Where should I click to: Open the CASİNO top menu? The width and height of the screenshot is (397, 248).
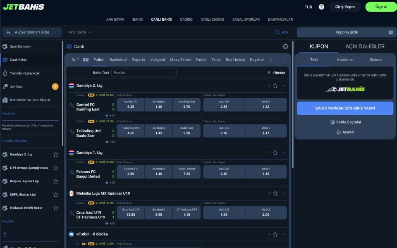click(187, 19)
